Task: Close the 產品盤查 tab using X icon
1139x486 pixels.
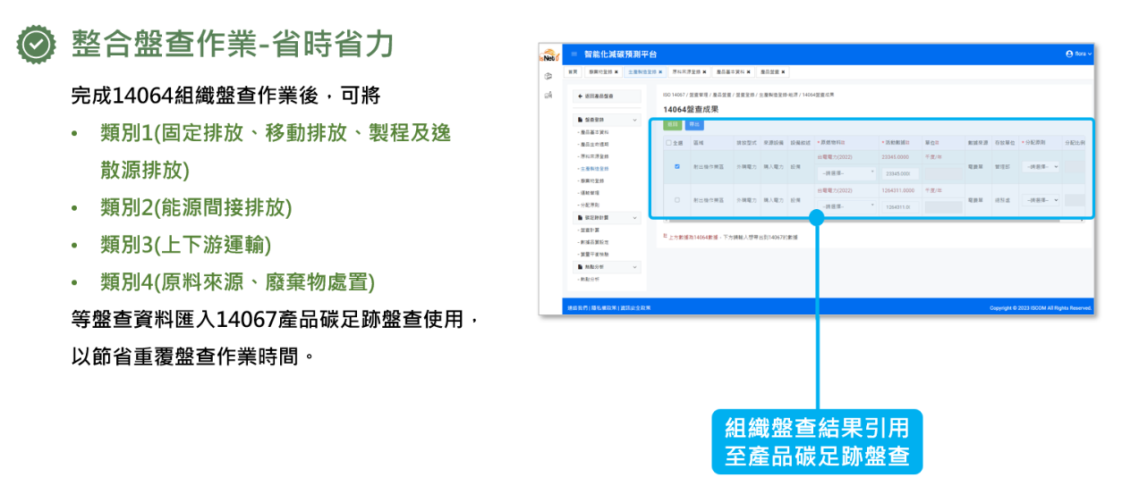Action: pyautogui.click(x=784, y=71)
